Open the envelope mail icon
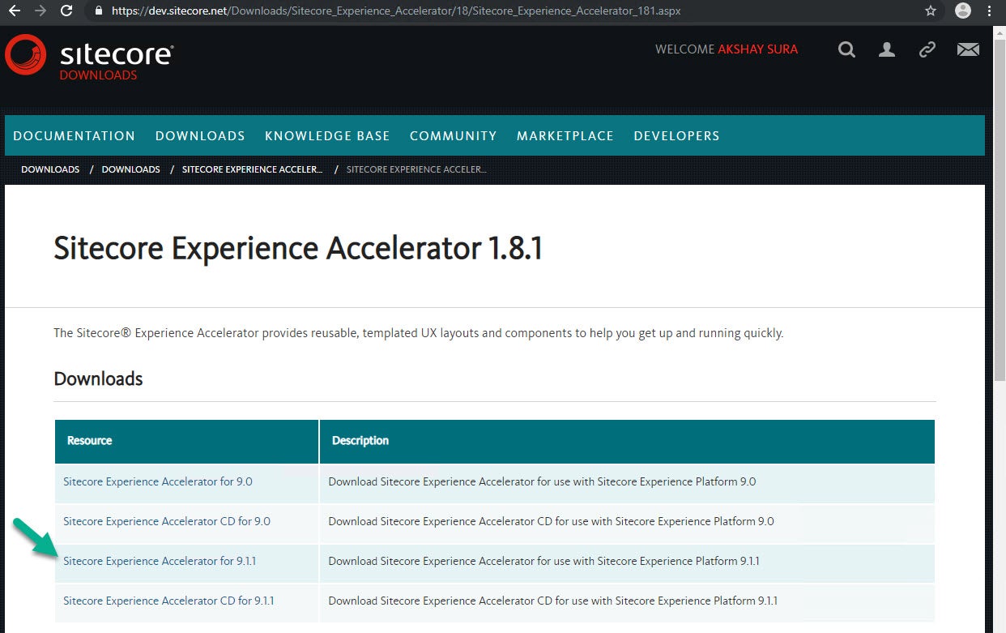 pos(968,49)
